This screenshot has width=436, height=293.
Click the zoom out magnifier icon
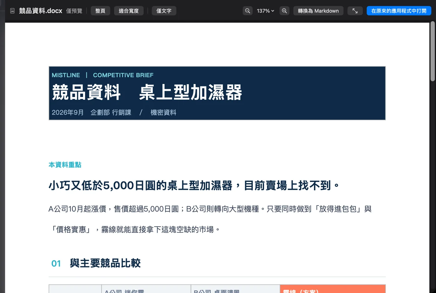click(248, 11)
